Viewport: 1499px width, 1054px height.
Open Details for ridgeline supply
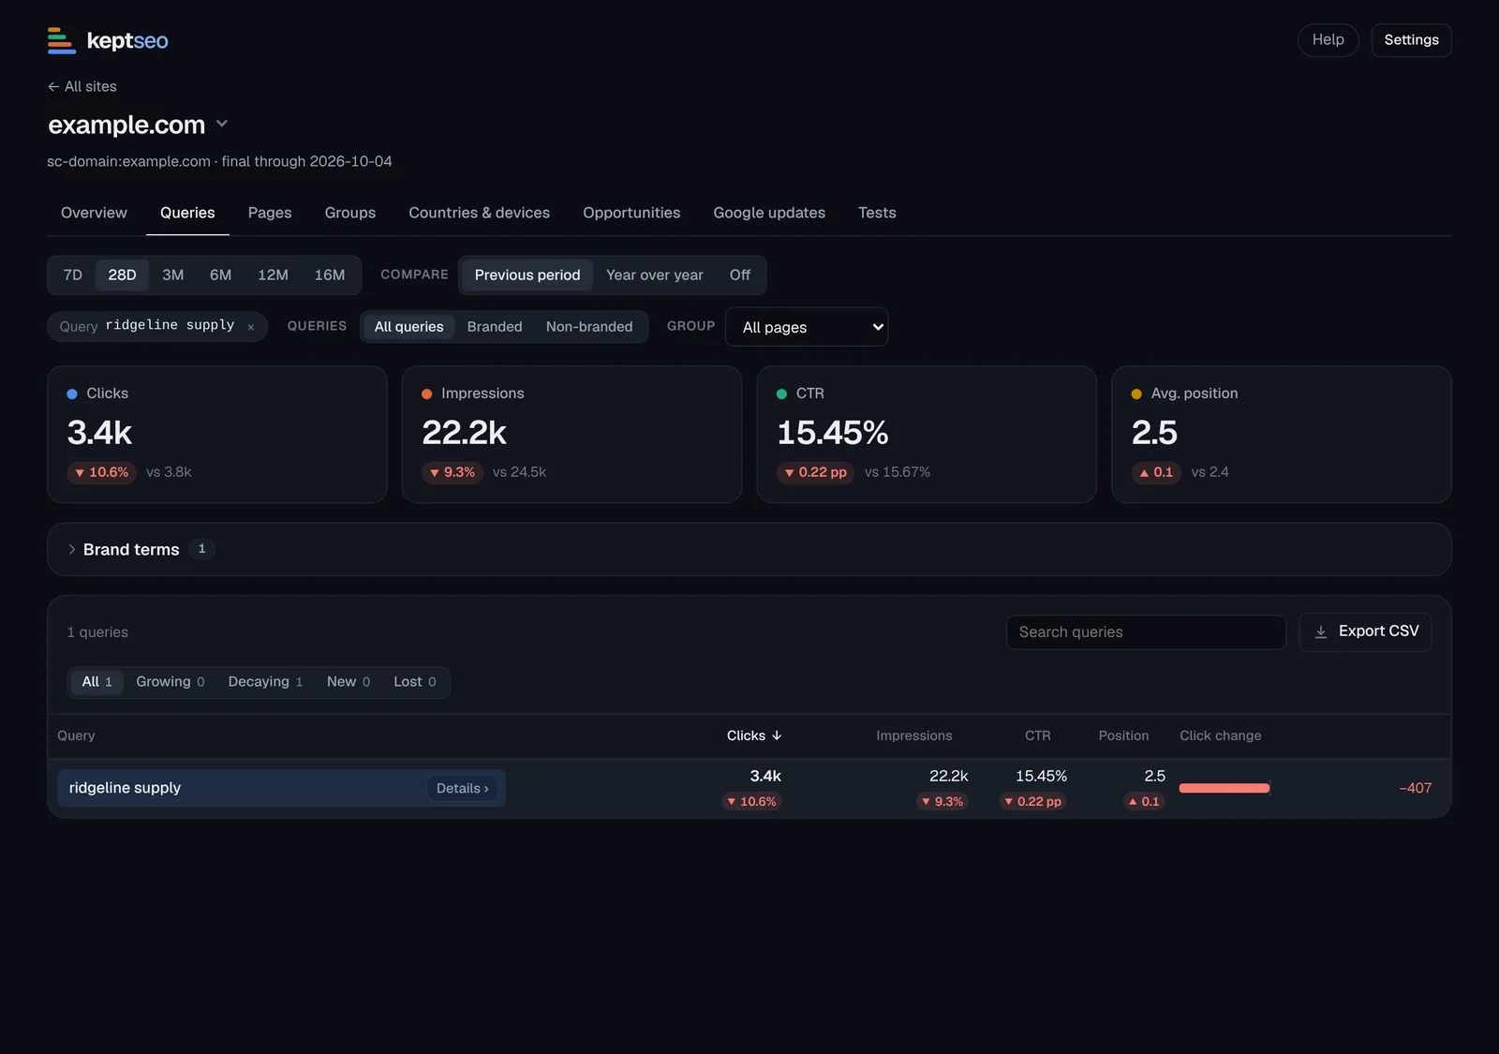coord(463,789)
